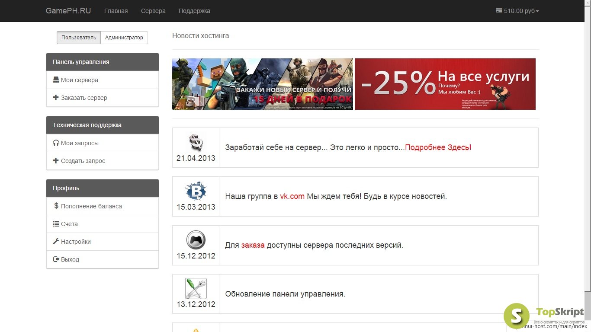Screen dimensions: 591x332
Task: Click the date 15.12.2012
Action: click(x=196, y=256)
